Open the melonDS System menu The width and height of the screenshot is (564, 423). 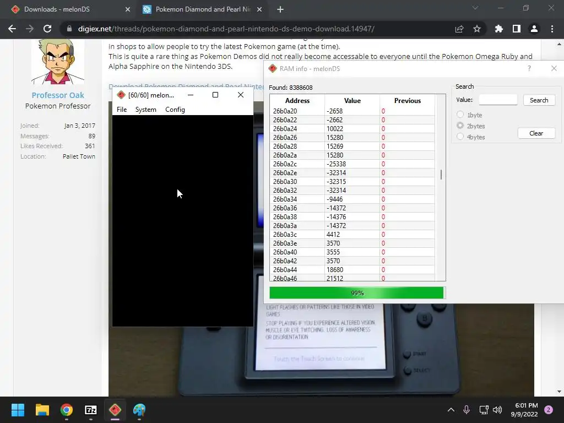[x=145, y=110]
